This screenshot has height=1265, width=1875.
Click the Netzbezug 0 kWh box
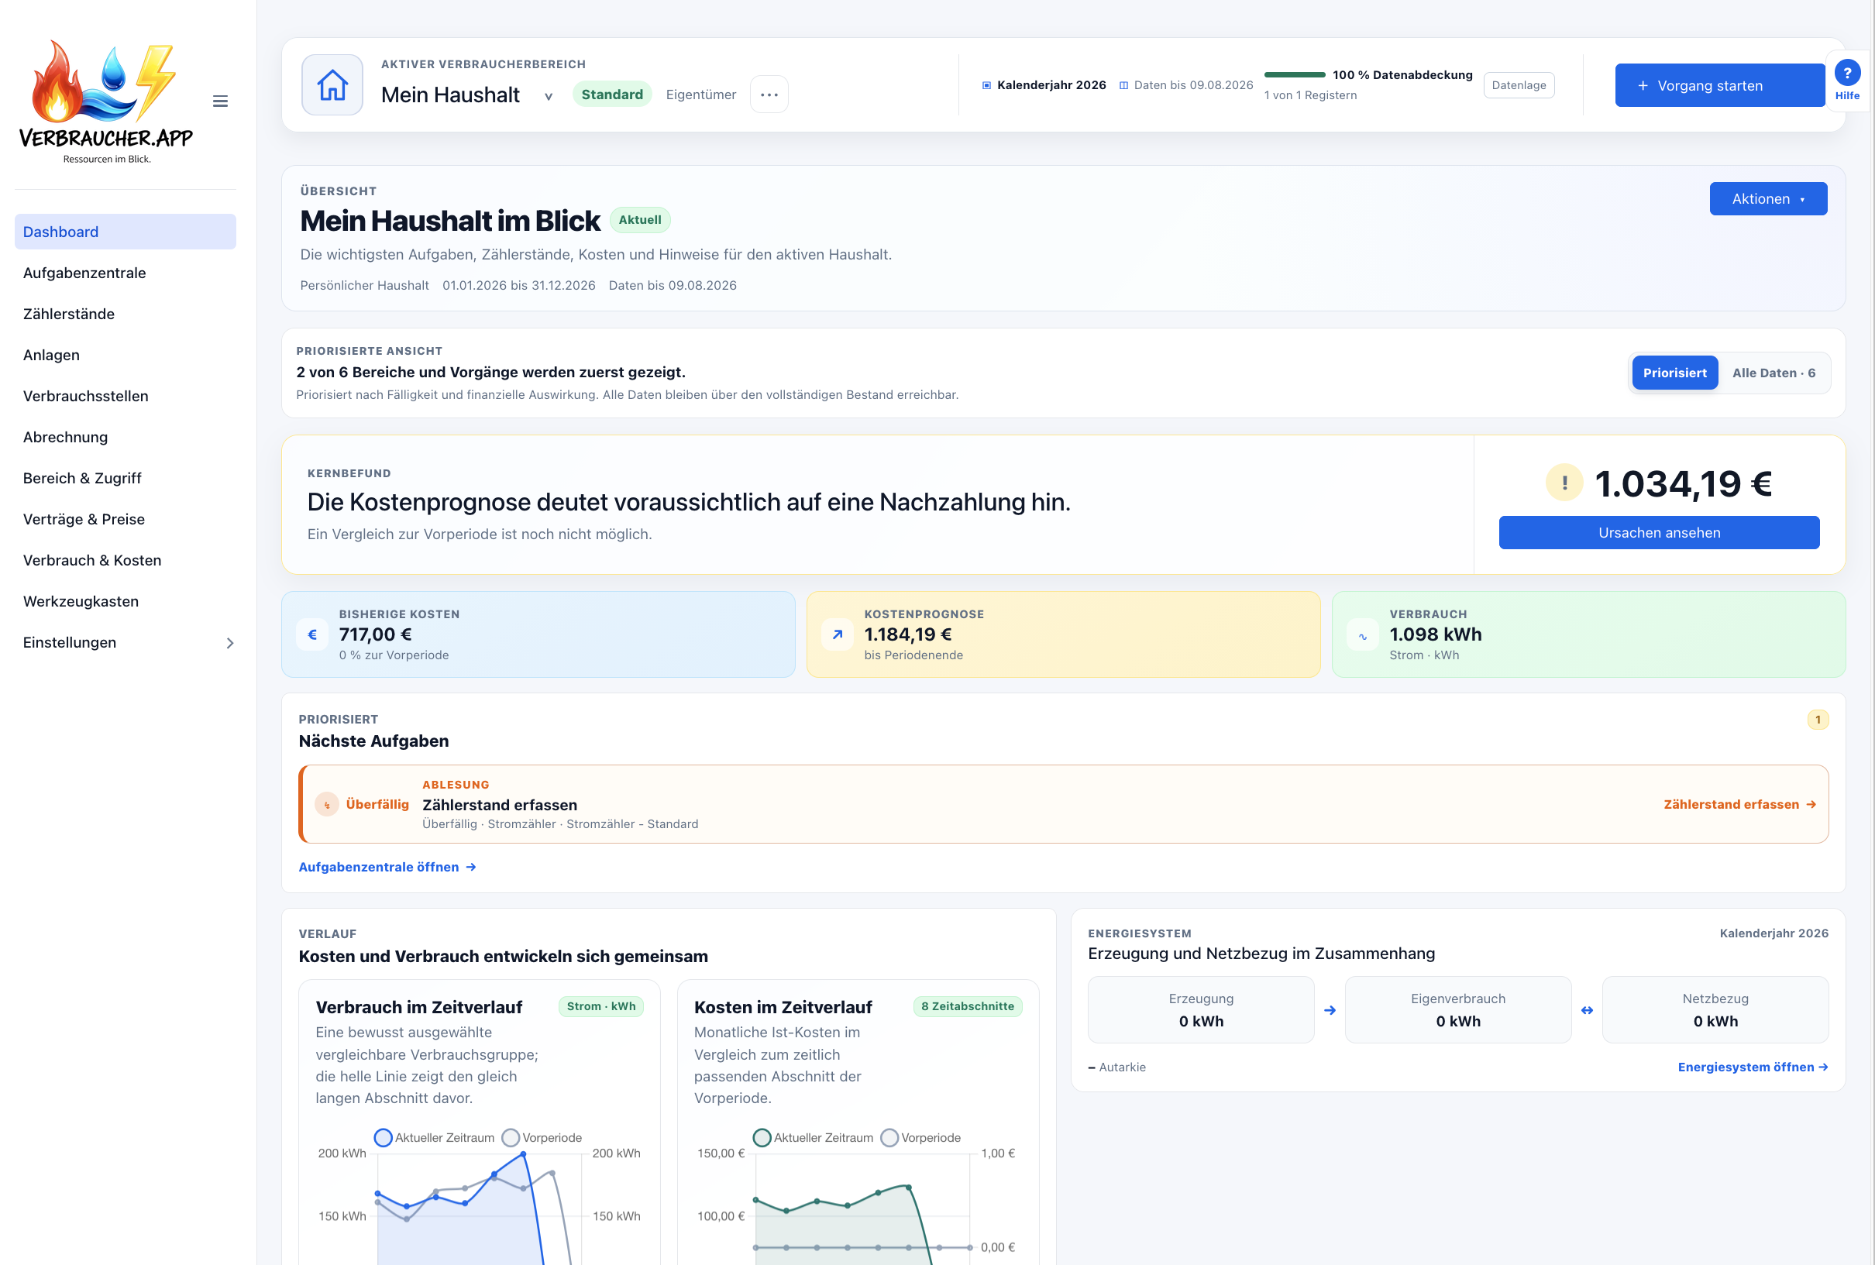(x=1715, y=1010)
